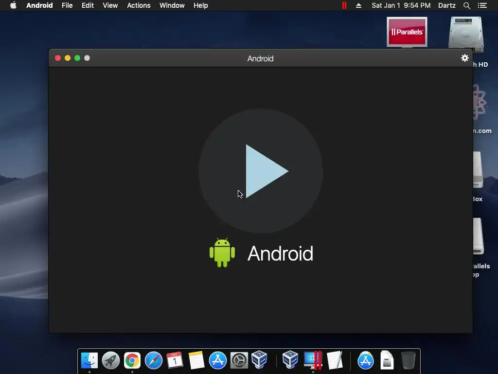Open the Android application menu
Screen dimensions: 498x374
(x=39, y=5)
